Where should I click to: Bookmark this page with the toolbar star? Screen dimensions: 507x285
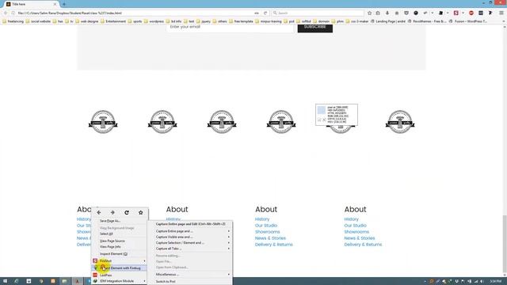coord(370,13)
